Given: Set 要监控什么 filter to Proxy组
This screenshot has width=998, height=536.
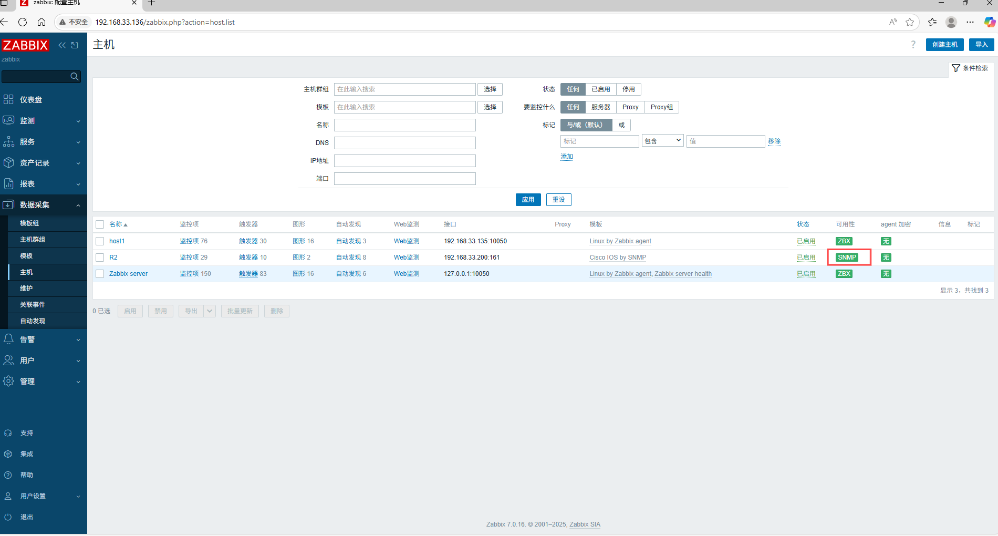Looking at the screenshot, I should pos(662,107).
